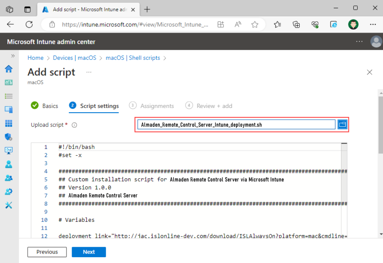Open Reports monitor icon in sidebar
This screenshot has height=263, width=383.
point(9,150)
